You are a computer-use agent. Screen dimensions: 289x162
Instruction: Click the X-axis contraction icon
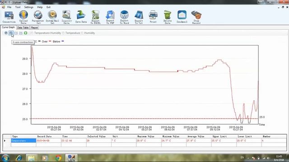[11, 33]
